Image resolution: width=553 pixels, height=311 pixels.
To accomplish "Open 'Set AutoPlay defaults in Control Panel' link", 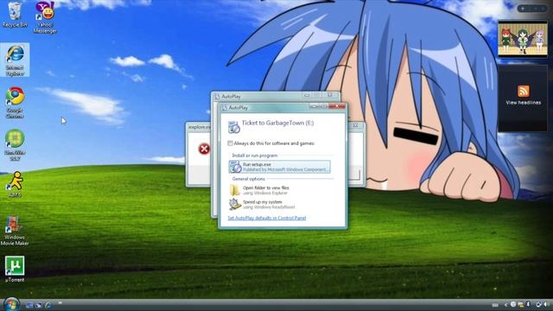I will point(267,218).
